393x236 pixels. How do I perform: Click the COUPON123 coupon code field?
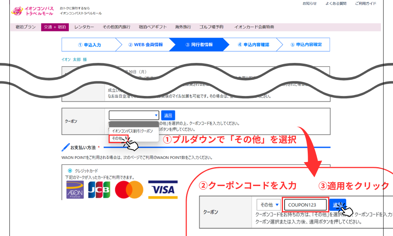(305, 205)
